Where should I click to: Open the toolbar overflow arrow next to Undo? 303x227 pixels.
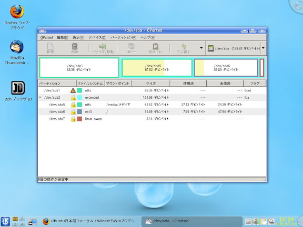201,48
